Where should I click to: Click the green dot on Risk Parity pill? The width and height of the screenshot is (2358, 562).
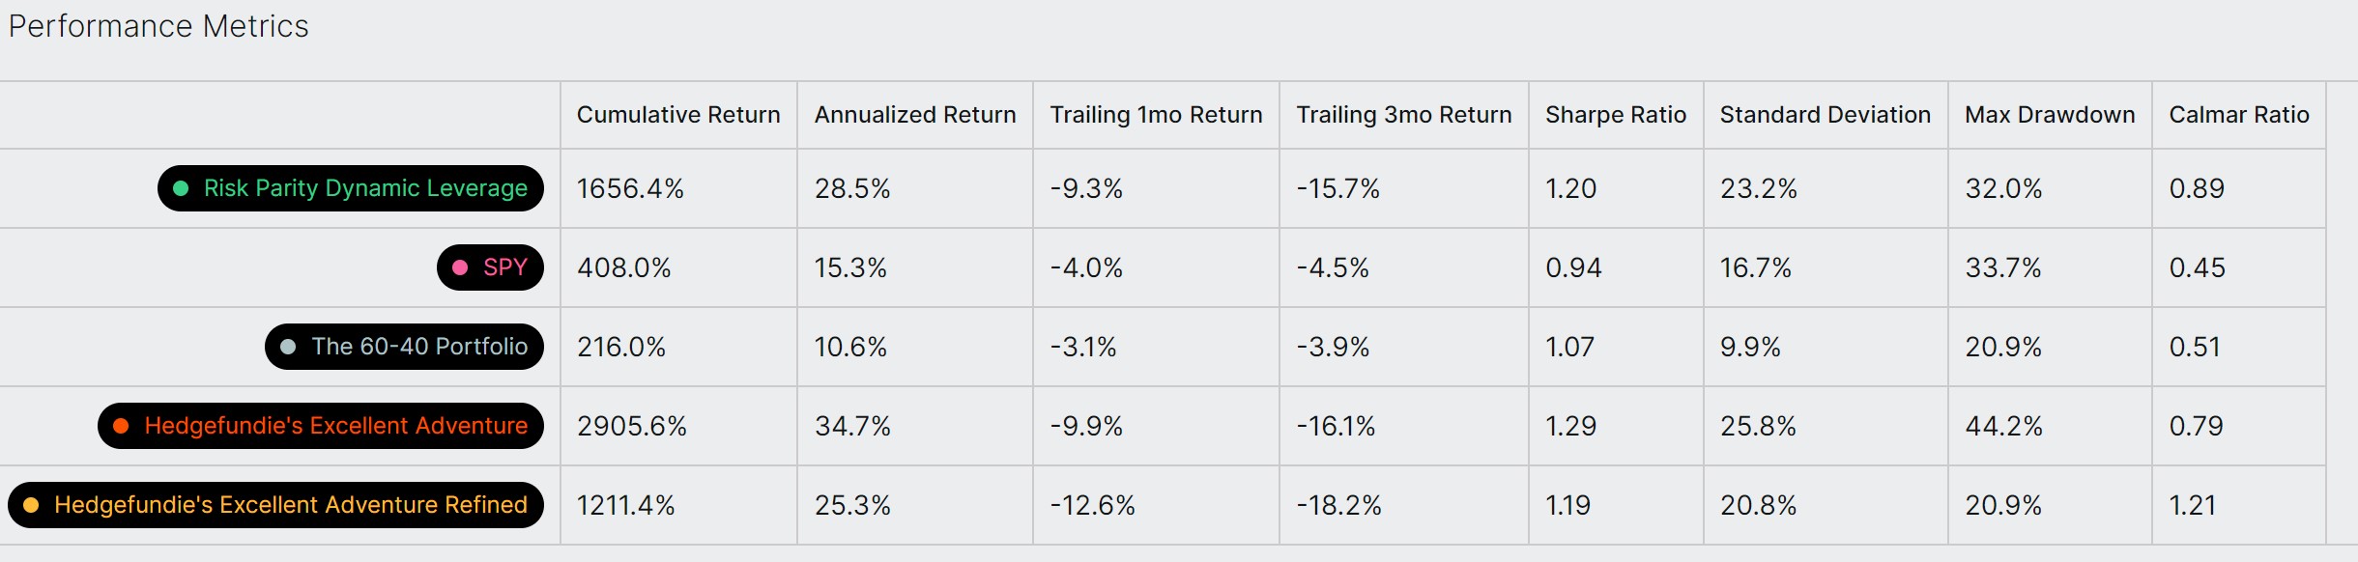coord(181,188)
